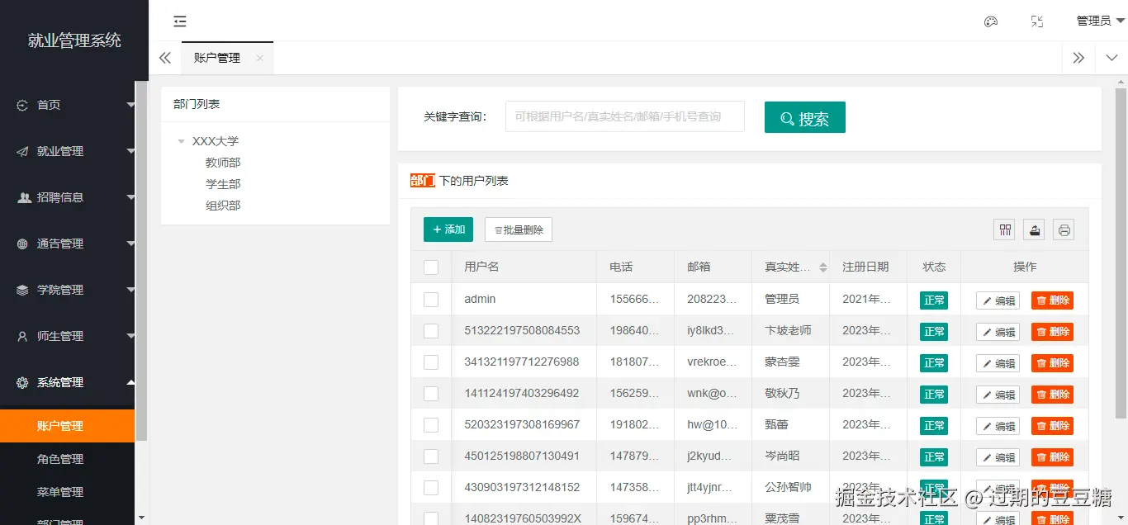This screenshot has height=525, width=1128.
Task: Click 批量删除 to bulk delete users
Action: click(518, 229)
